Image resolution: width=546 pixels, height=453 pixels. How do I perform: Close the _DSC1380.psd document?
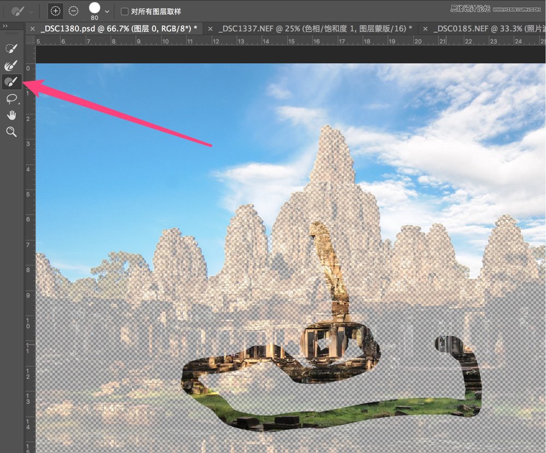(32, 28)
